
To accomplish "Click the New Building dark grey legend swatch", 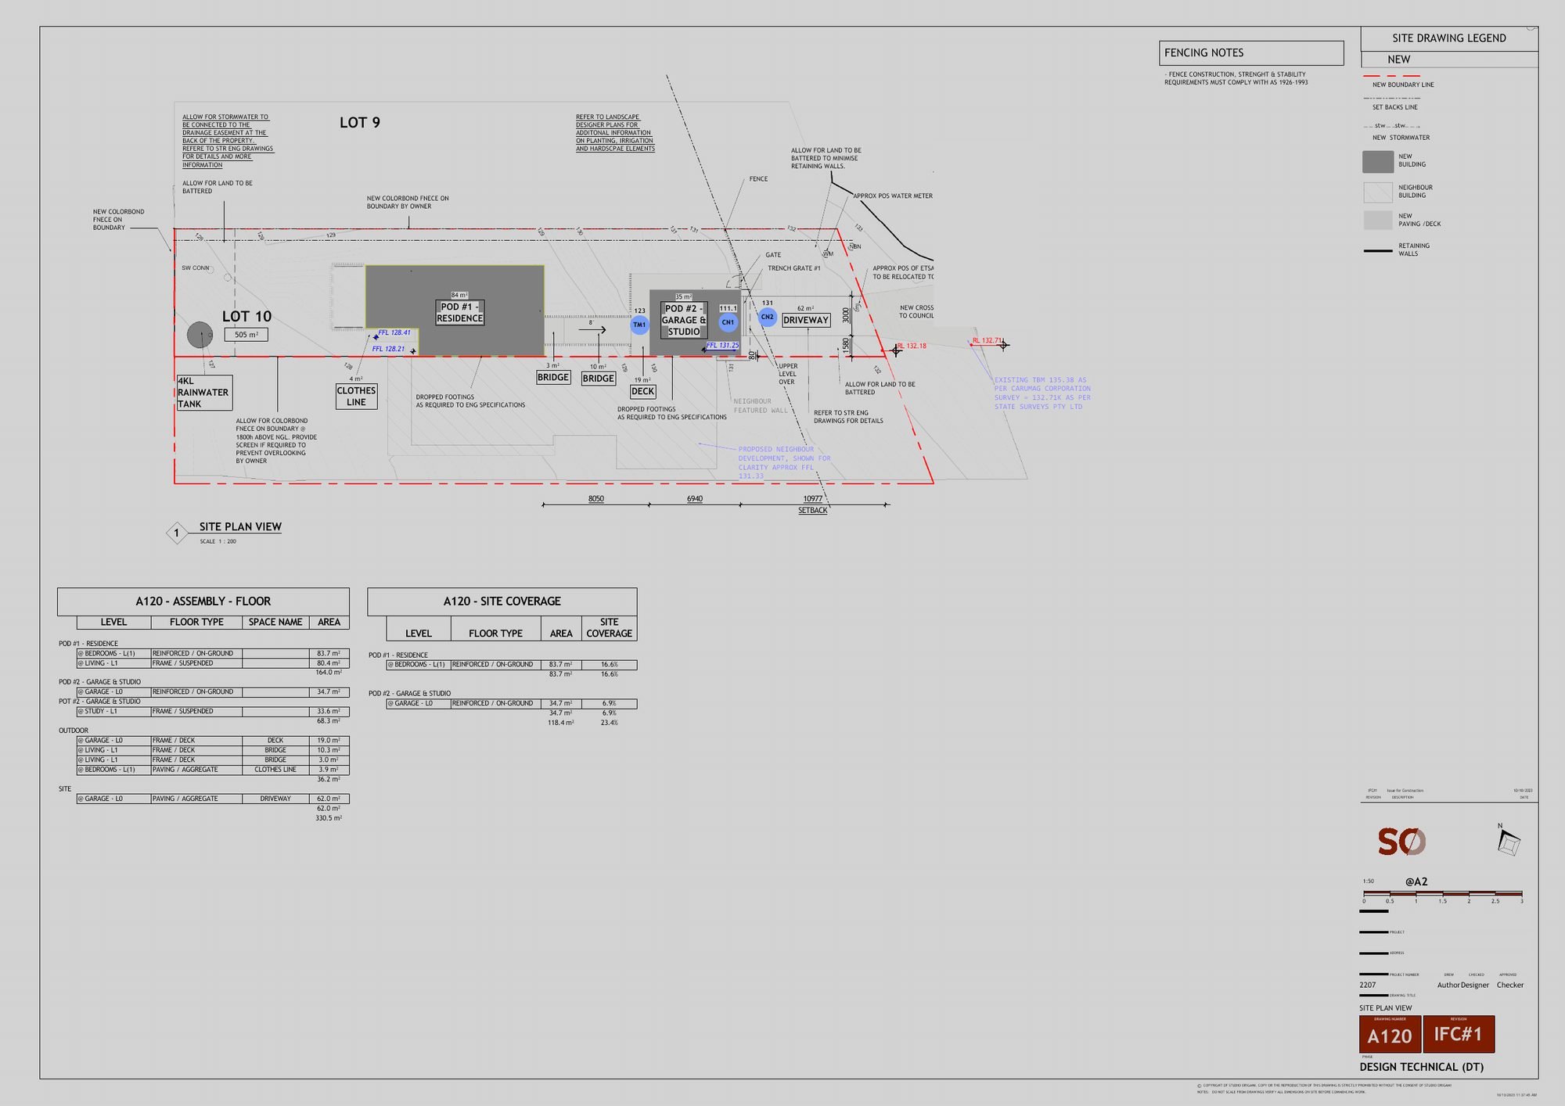I will pyautogui.click(x=1378, y=161).
